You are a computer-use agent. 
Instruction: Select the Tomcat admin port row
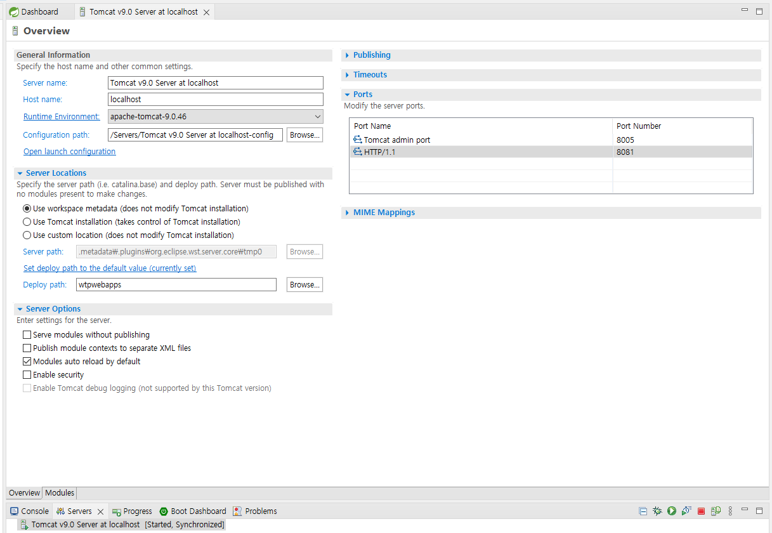pyautogui.click(x=551, y=140)
